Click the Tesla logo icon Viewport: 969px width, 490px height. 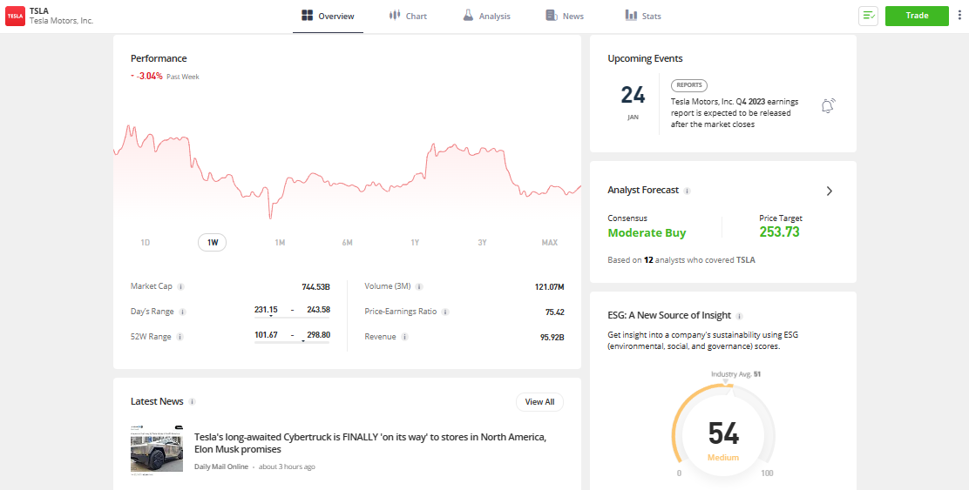(15, 16)
